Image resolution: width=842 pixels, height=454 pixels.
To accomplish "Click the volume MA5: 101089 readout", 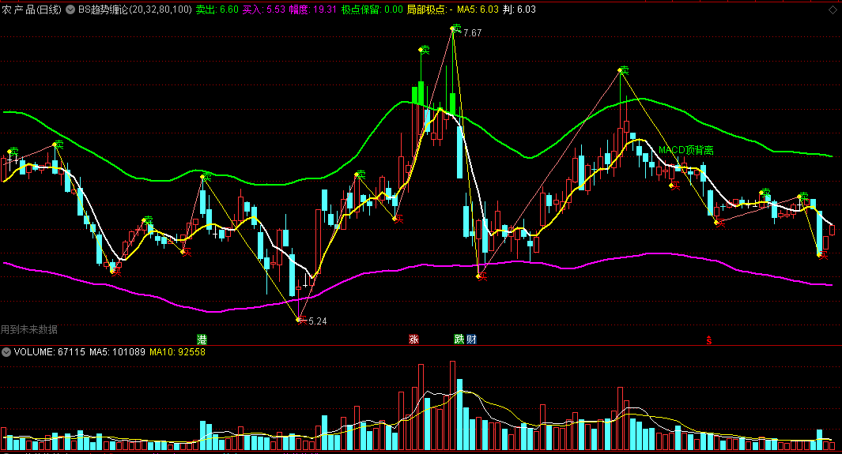I will pos(117,352).
